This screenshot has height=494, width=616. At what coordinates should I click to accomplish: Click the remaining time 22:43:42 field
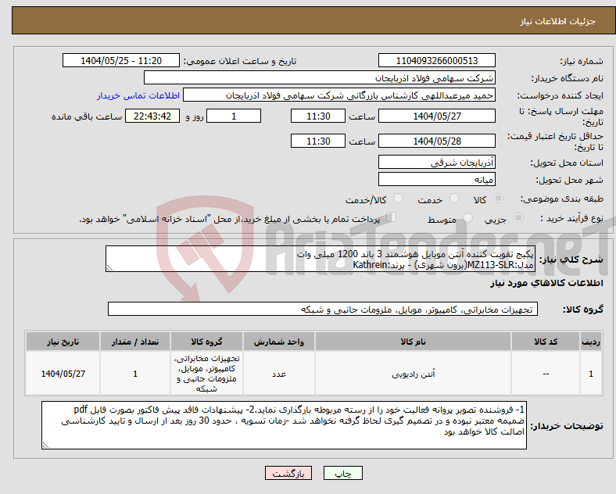coord(152,116)
